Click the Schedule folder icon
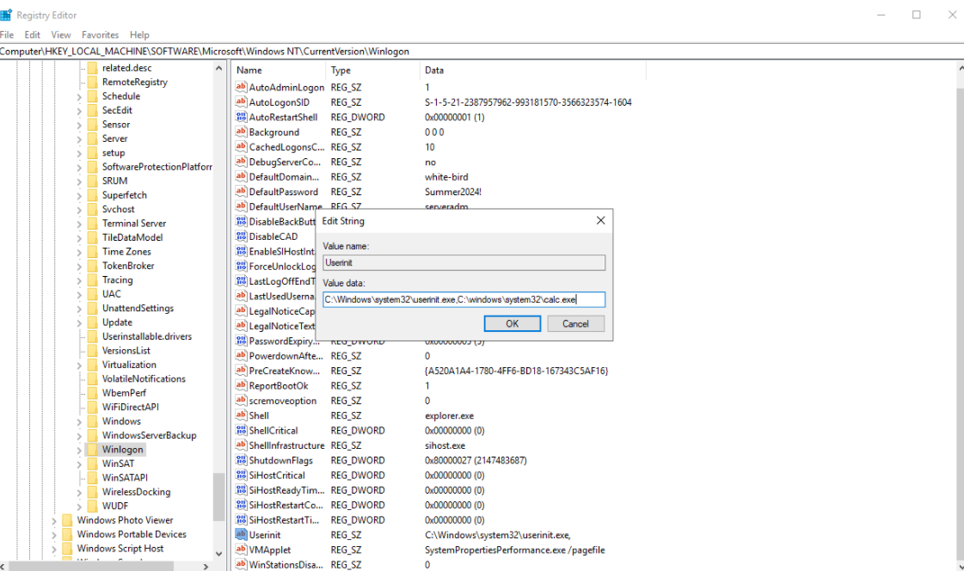 92,96
